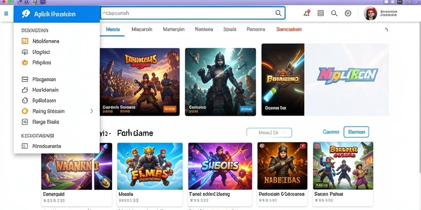Click the Sarnn Palnat game title
The height and width of the screenshot is (210, 421).
tap(328, 194)
